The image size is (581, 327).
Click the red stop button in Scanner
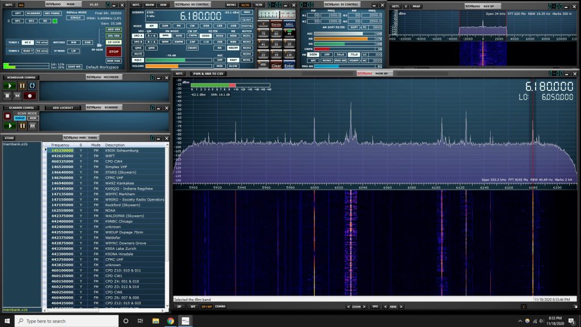pos(7,116)
